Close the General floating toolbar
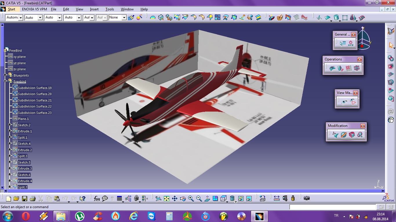Screen dimensions: 396x222 (353, 34)
